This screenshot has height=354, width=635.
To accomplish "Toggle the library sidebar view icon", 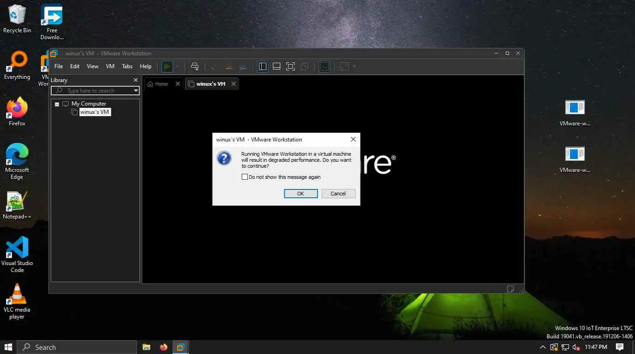I will click(263, 66).
